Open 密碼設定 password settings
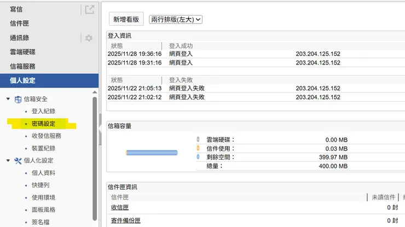This screenshot has width=405, height=227. (43, 124)
